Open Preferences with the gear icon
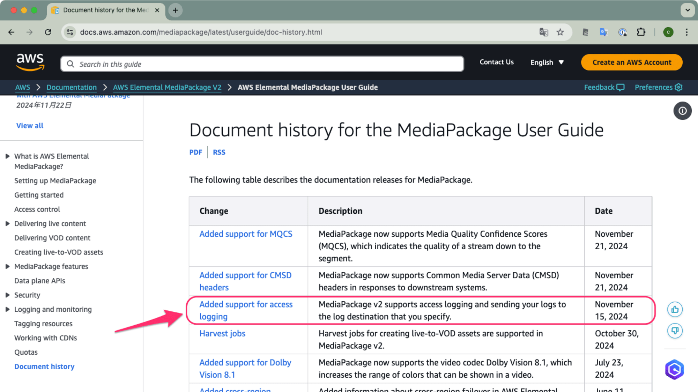The image size is (698, 392). tap(659, 88)
